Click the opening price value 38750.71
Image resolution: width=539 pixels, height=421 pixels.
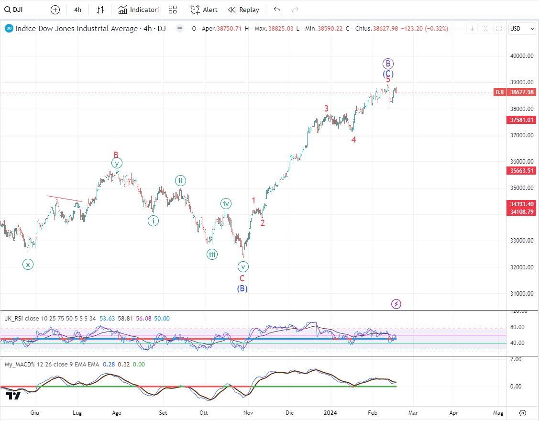[229, 29]
